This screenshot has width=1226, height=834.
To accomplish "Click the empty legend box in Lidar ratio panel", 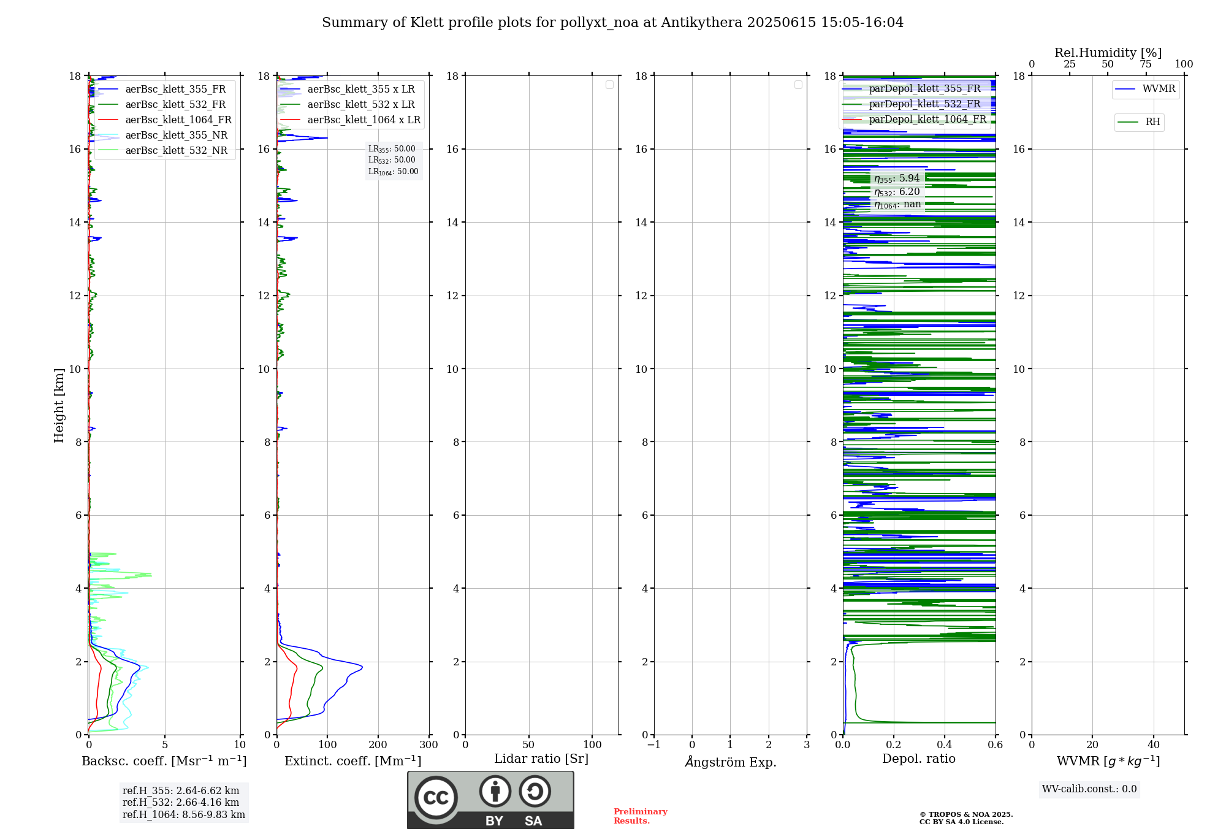I will [x=609, y=85].
